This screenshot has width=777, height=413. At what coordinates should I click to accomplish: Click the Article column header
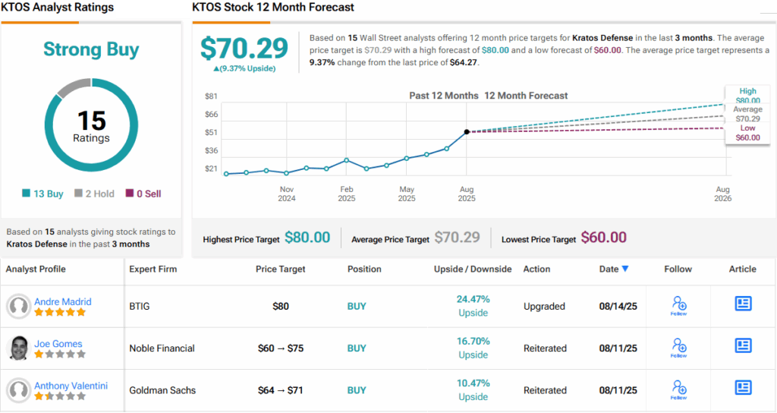[x=742, y=269]
